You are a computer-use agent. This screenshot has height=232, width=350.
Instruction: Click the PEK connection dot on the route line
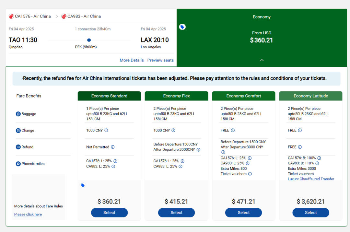[89, 40]
